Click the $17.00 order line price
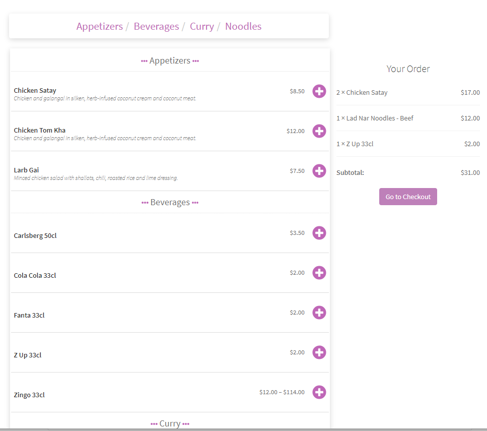 (x=470, y=92)
